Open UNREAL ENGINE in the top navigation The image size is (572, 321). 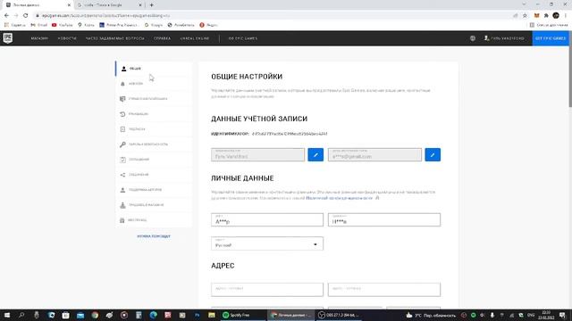click(x=195, y=38)
